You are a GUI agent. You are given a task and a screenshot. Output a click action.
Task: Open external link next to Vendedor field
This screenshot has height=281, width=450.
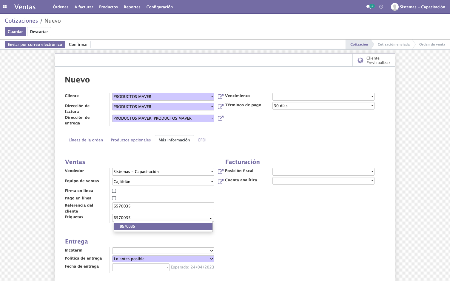[x=221, y=171]
